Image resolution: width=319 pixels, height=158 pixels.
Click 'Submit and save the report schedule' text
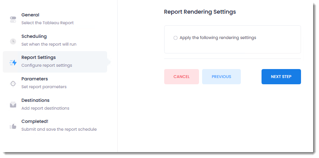(59, 129)
